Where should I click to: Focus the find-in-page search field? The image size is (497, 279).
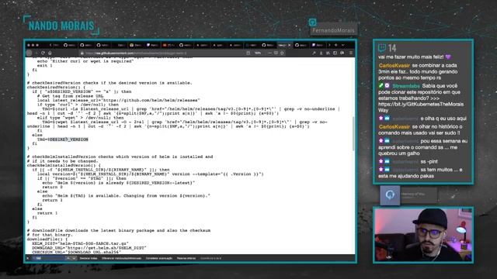48,258
